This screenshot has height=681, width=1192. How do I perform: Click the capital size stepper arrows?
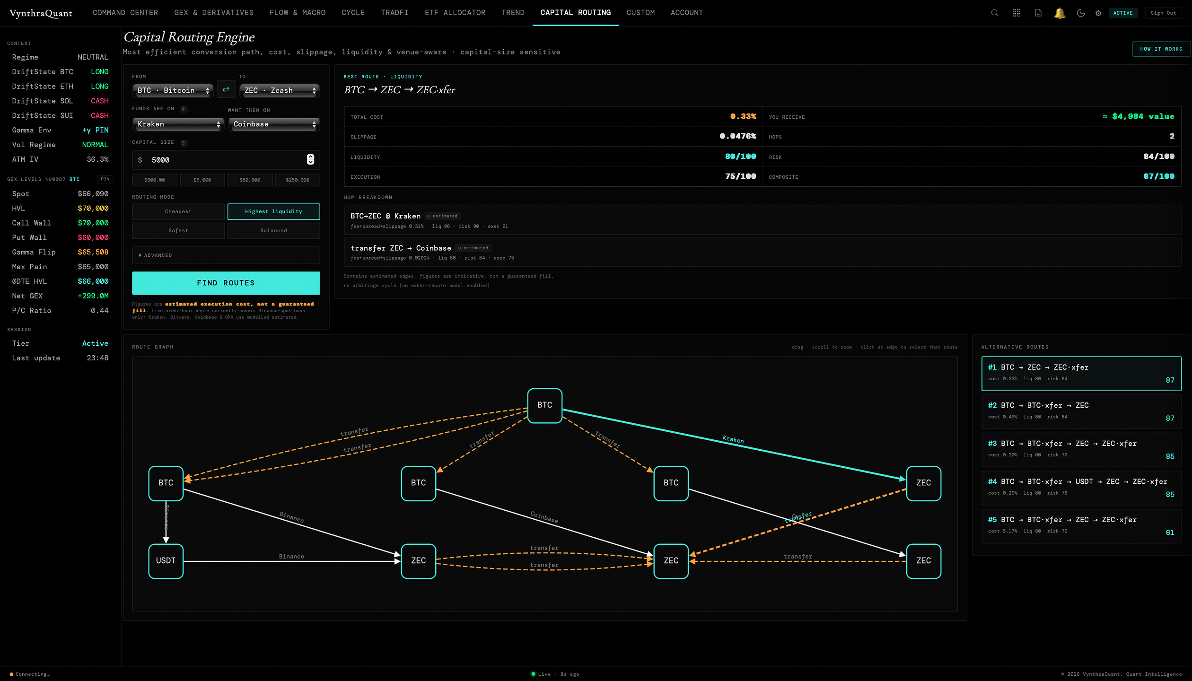(x=310, y=159)
